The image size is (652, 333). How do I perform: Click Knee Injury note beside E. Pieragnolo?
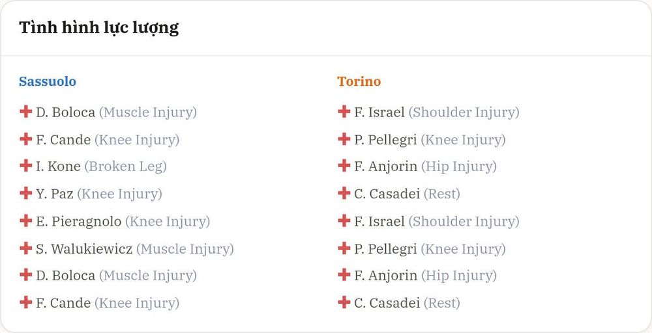pyautogui.click(x=168, y=221)
